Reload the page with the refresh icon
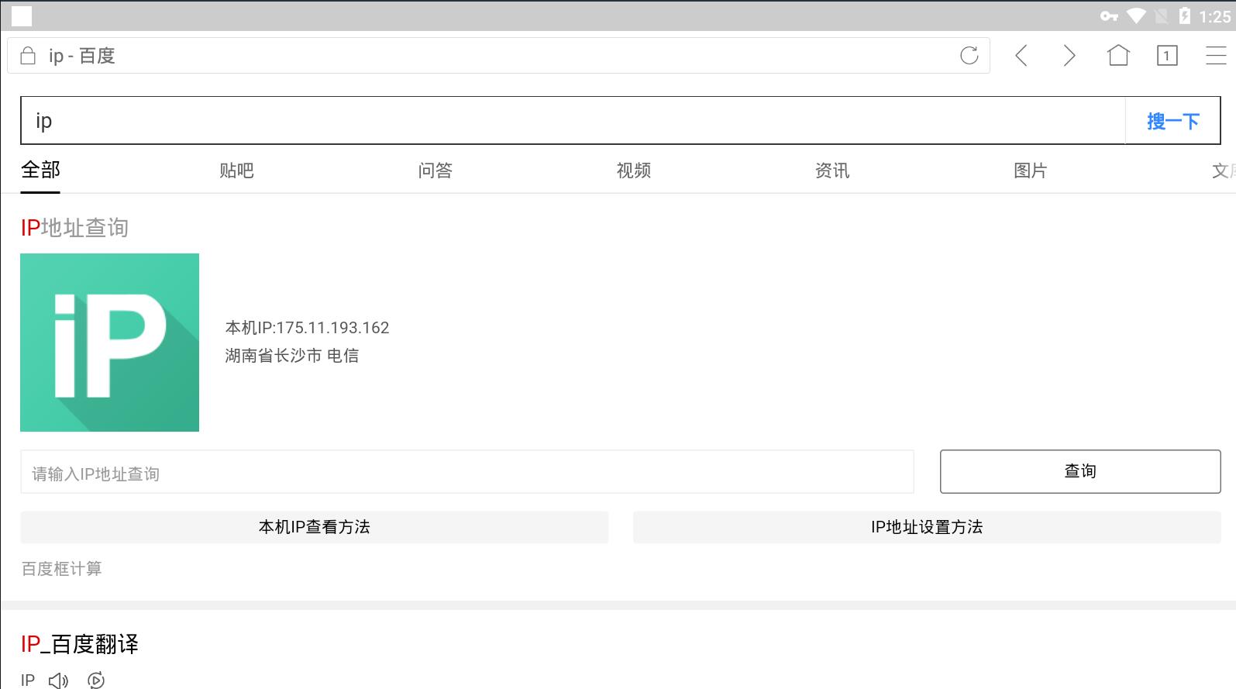 click(969, 56)
